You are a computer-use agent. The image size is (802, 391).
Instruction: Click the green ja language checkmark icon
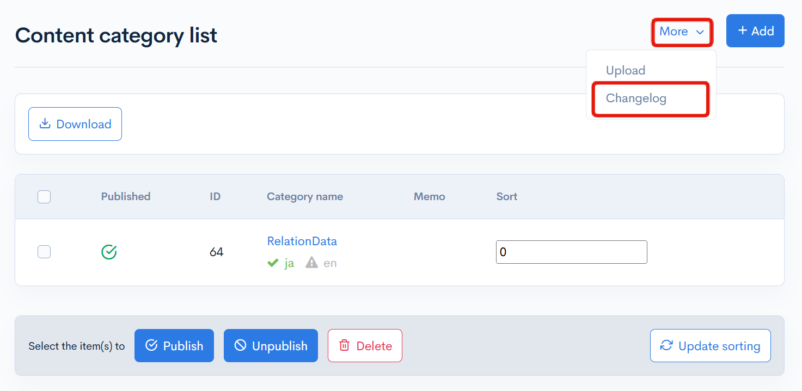point(273,263)
